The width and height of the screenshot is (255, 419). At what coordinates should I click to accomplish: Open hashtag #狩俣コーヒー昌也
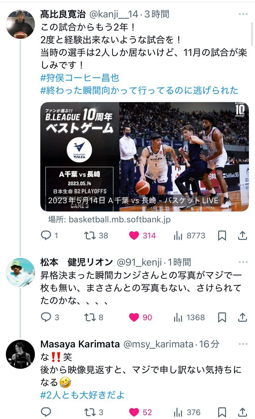click(80, 78)
